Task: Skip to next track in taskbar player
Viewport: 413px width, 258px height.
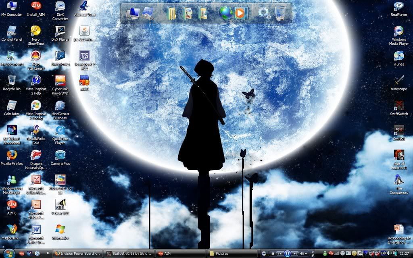Action: click(x=296, y=254)
